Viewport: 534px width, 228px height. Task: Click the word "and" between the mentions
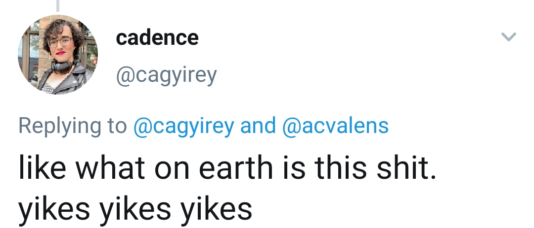pos(258,126)
